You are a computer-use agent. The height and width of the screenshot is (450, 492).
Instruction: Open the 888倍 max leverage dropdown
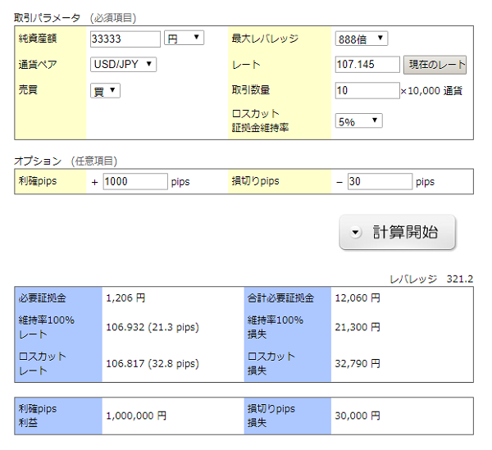pos(362,39)
